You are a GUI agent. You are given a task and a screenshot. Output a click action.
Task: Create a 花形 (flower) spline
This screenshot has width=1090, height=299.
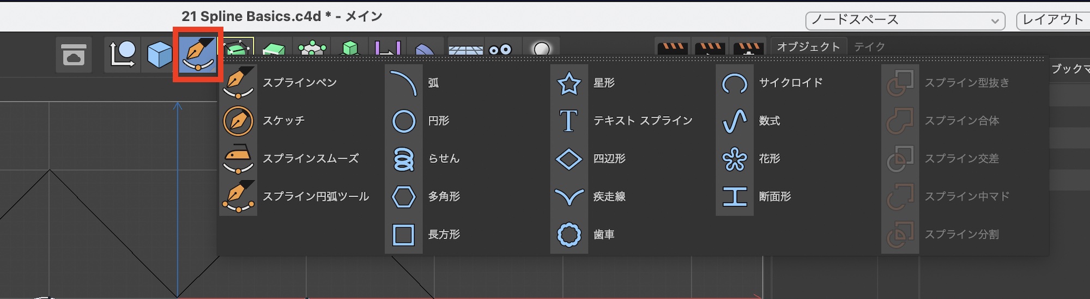click(x=768, y=159)
